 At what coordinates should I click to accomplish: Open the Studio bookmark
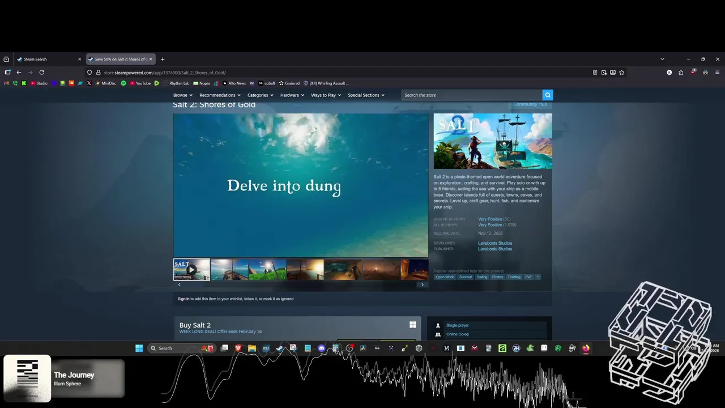coord(39,83)
